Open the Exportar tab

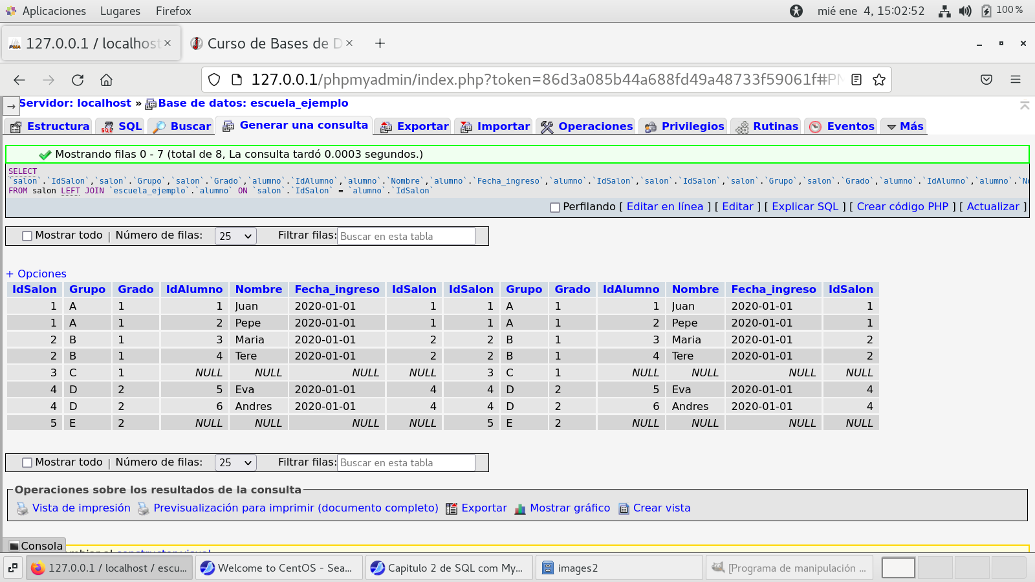(415, 127)
